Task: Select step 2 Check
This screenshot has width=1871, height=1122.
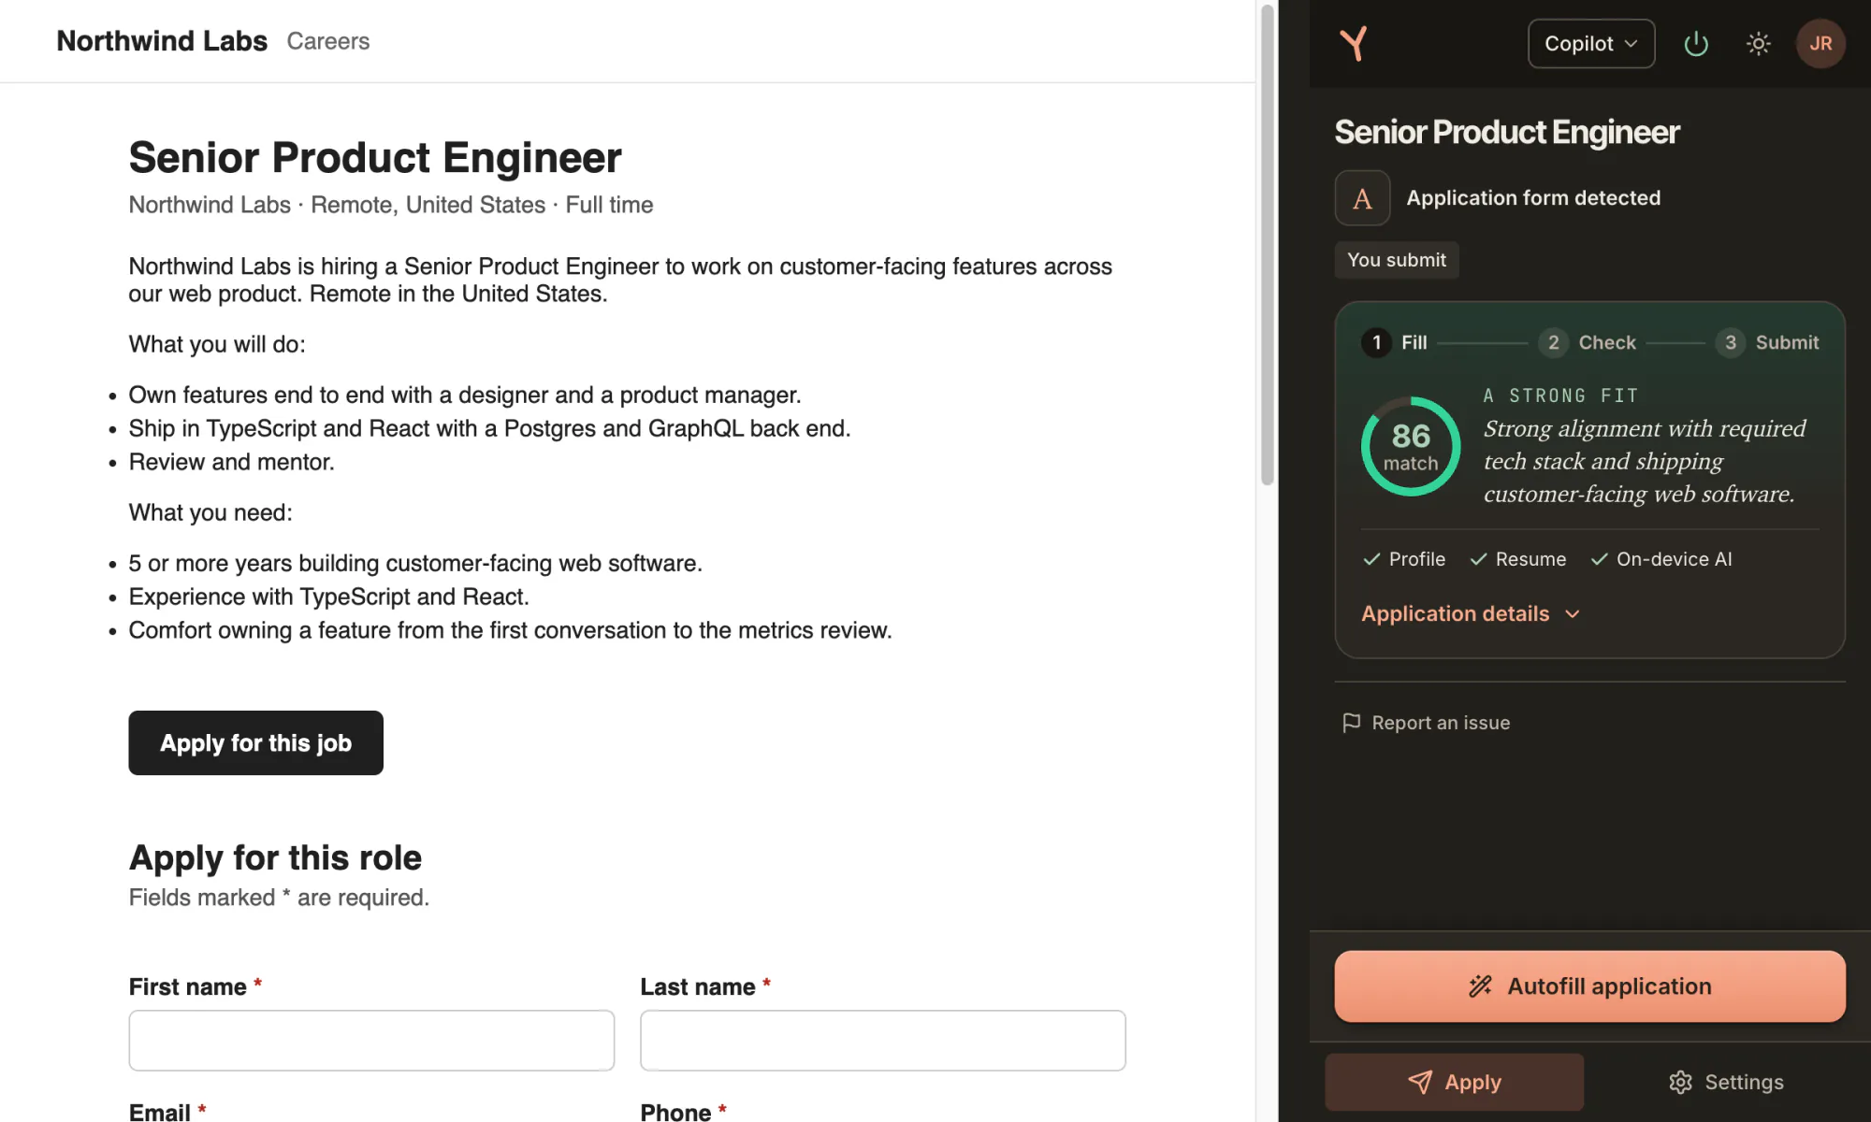Action: [x=1588, y=342]
